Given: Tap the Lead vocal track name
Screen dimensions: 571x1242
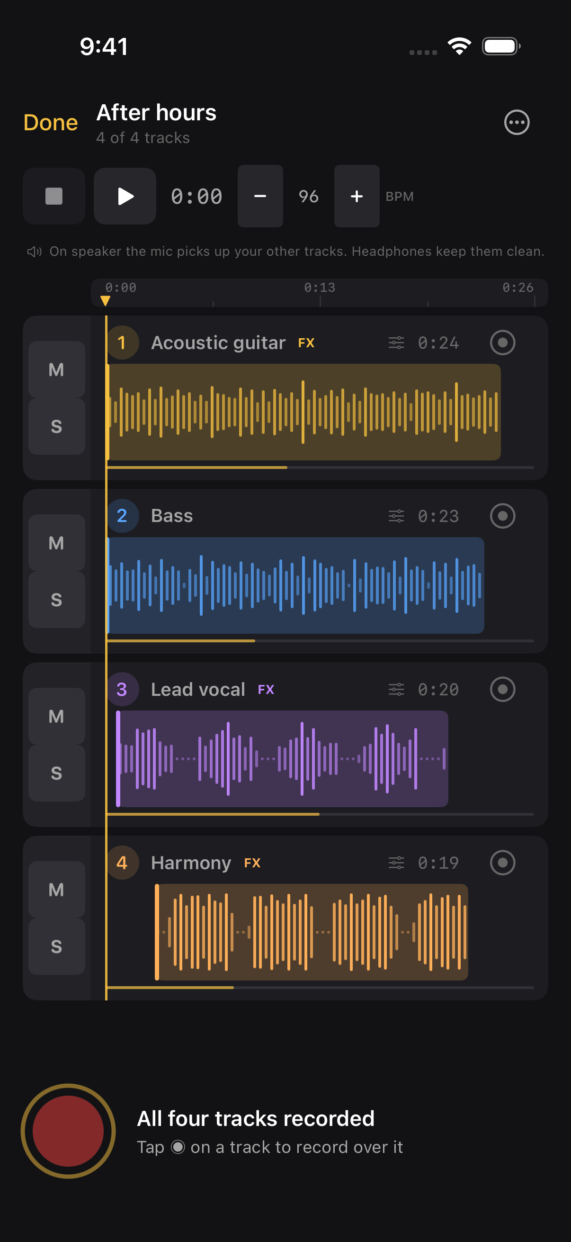Looking at the screenshot, I should [x=198, y=690].
